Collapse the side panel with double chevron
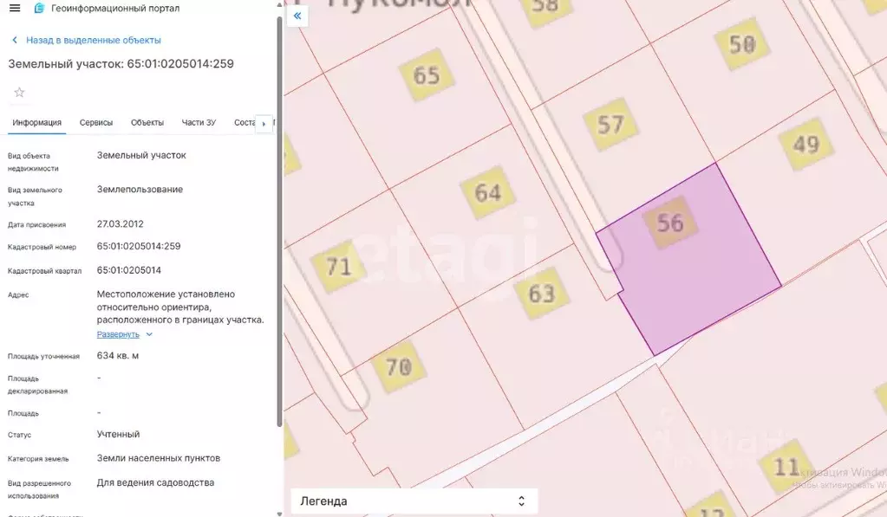This screenshot has width=887, height=517. 297,16
